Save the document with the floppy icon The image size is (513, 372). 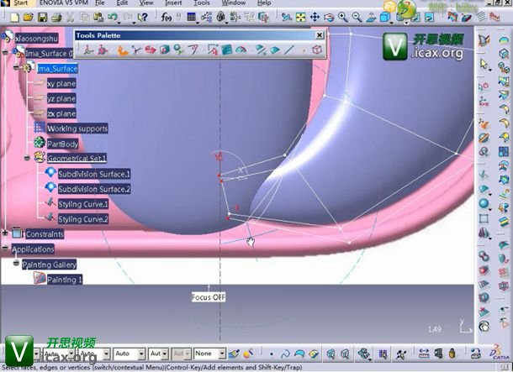pyautogui.click(x=43, y=17)
